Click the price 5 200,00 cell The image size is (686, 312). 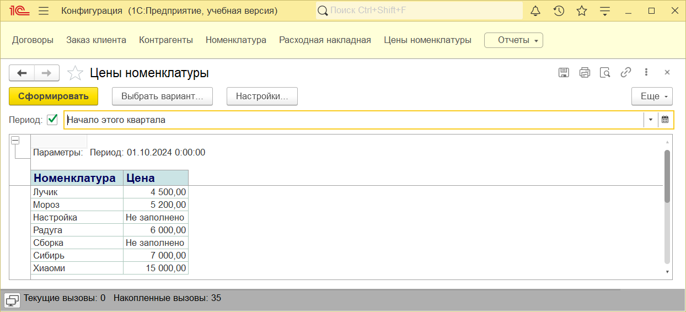pyautogui.click(x=156, y=205)
